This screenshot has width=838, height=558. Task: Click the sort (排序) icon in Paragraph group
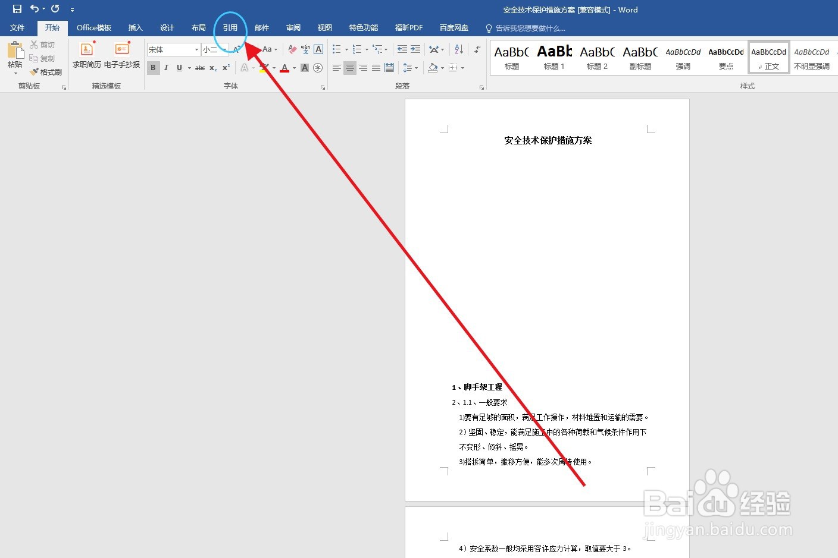458,49
